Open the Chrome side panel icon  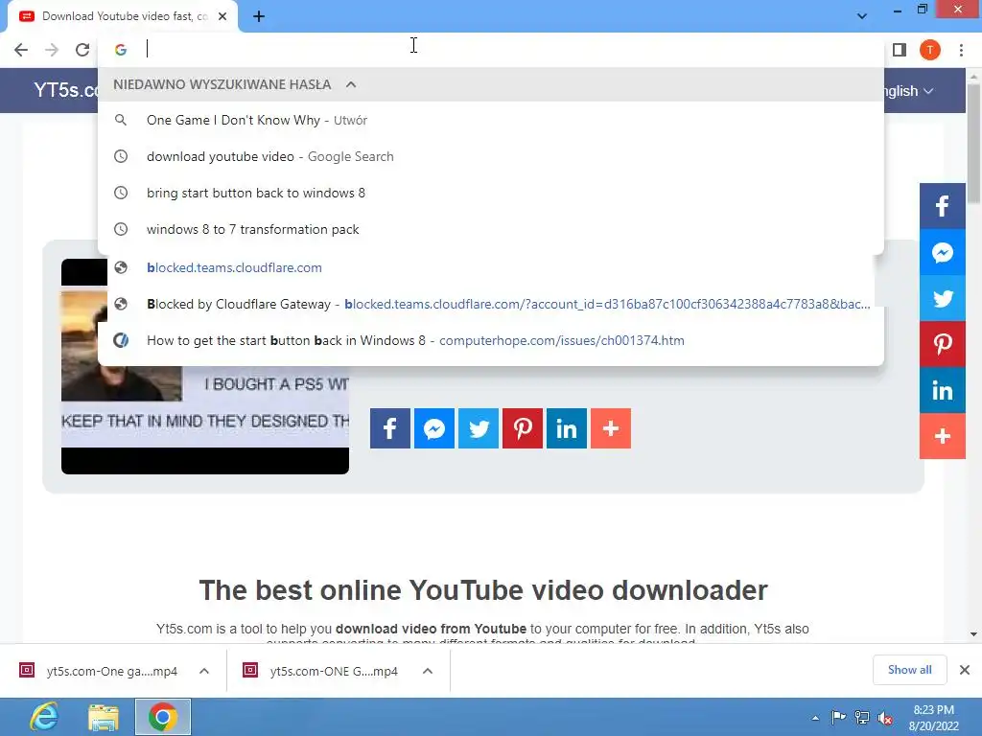point(900,50)
